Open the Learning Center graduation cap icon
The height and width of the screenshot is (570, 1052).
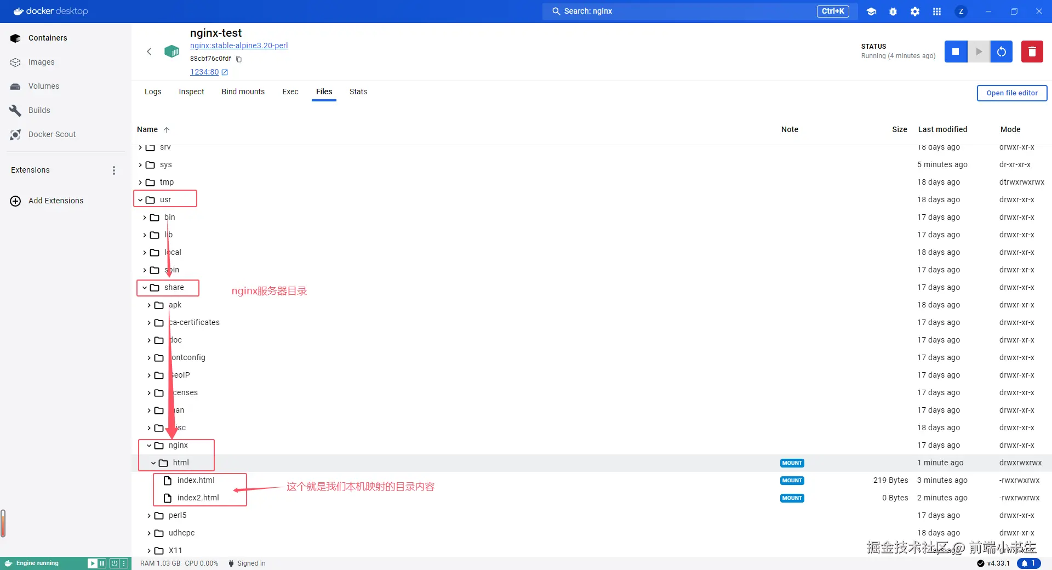point(871,12)
